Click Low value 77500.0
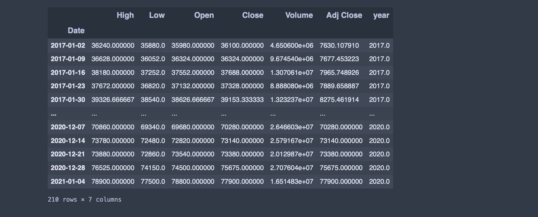 [x=153, y=182]
